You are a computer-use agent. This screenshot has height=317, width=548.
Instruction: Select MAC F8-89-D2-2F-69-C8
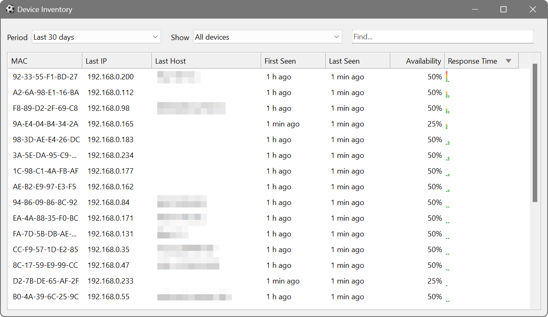tap(45, 108)
